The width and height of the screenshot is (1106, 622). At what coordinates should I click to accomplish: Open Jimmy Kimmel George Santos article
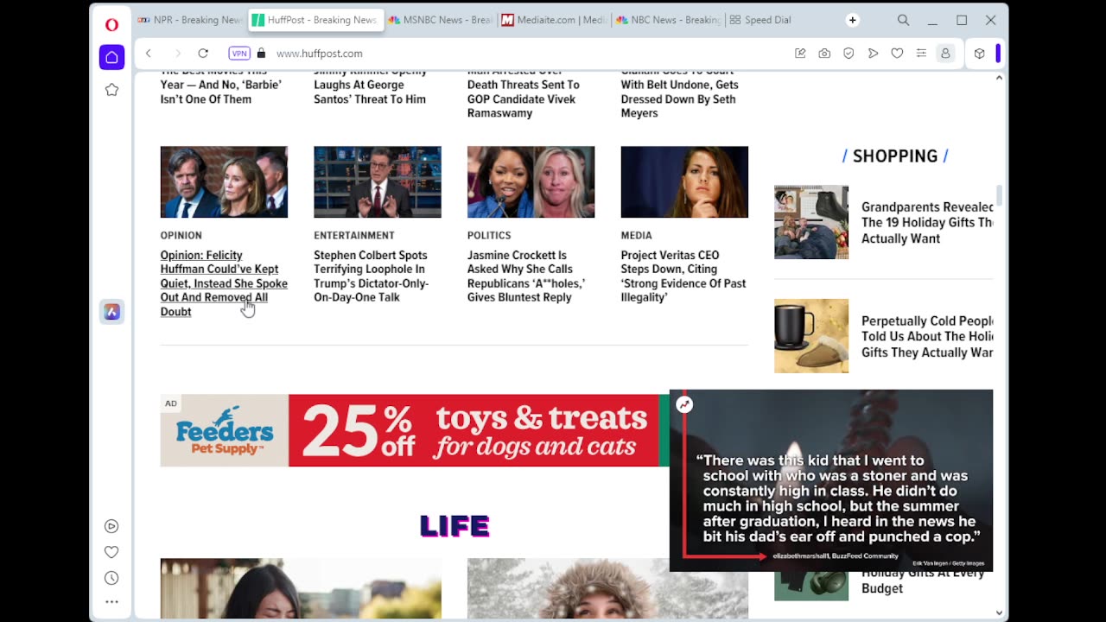[x=370, y=88]
